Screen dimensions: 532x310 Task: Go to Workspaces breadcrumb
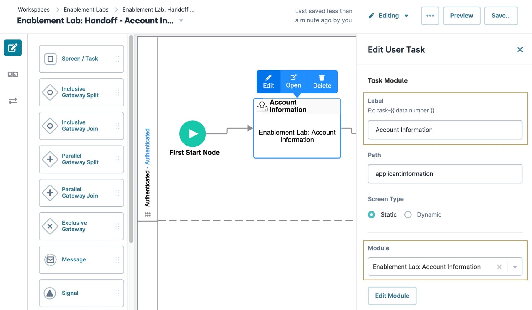pyautogui.click(x=34, y=9)
